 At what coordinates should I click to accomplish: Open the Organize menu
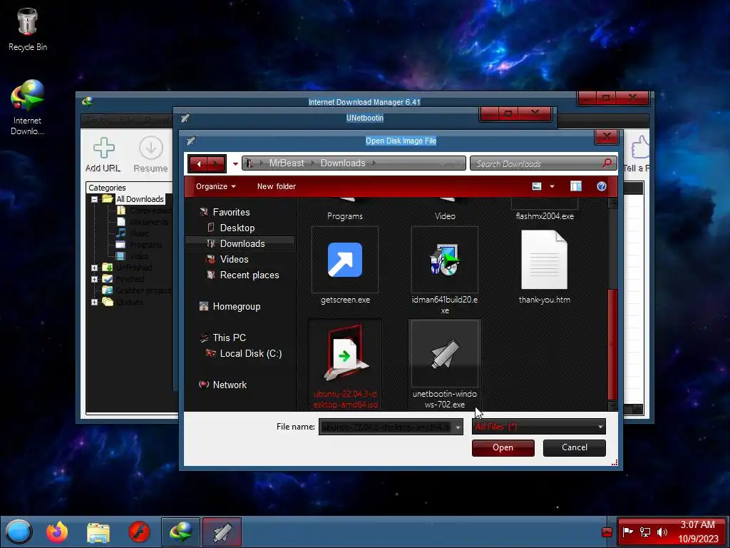[215, 186]
